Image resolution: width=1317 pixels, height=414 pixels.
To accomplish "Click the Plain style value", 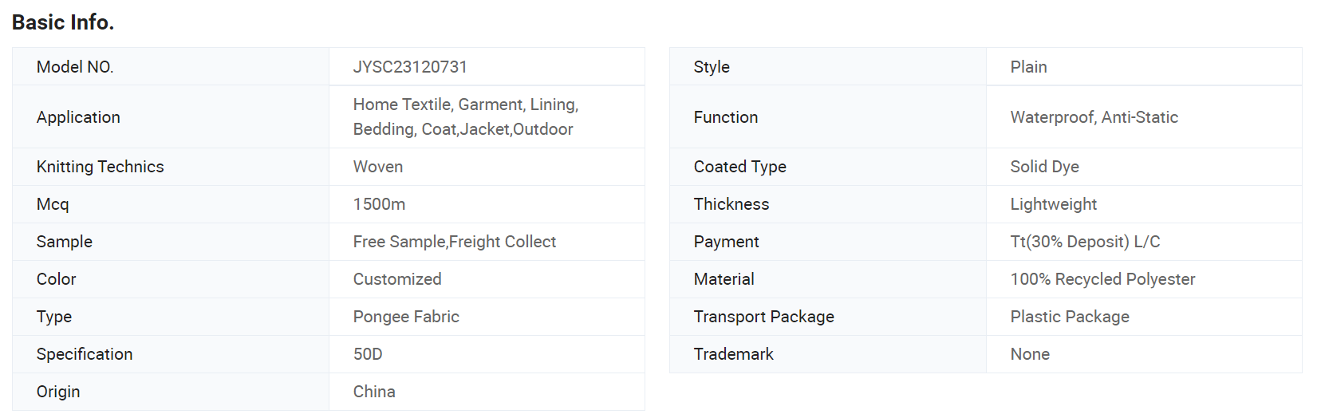I will [1028, 67].
